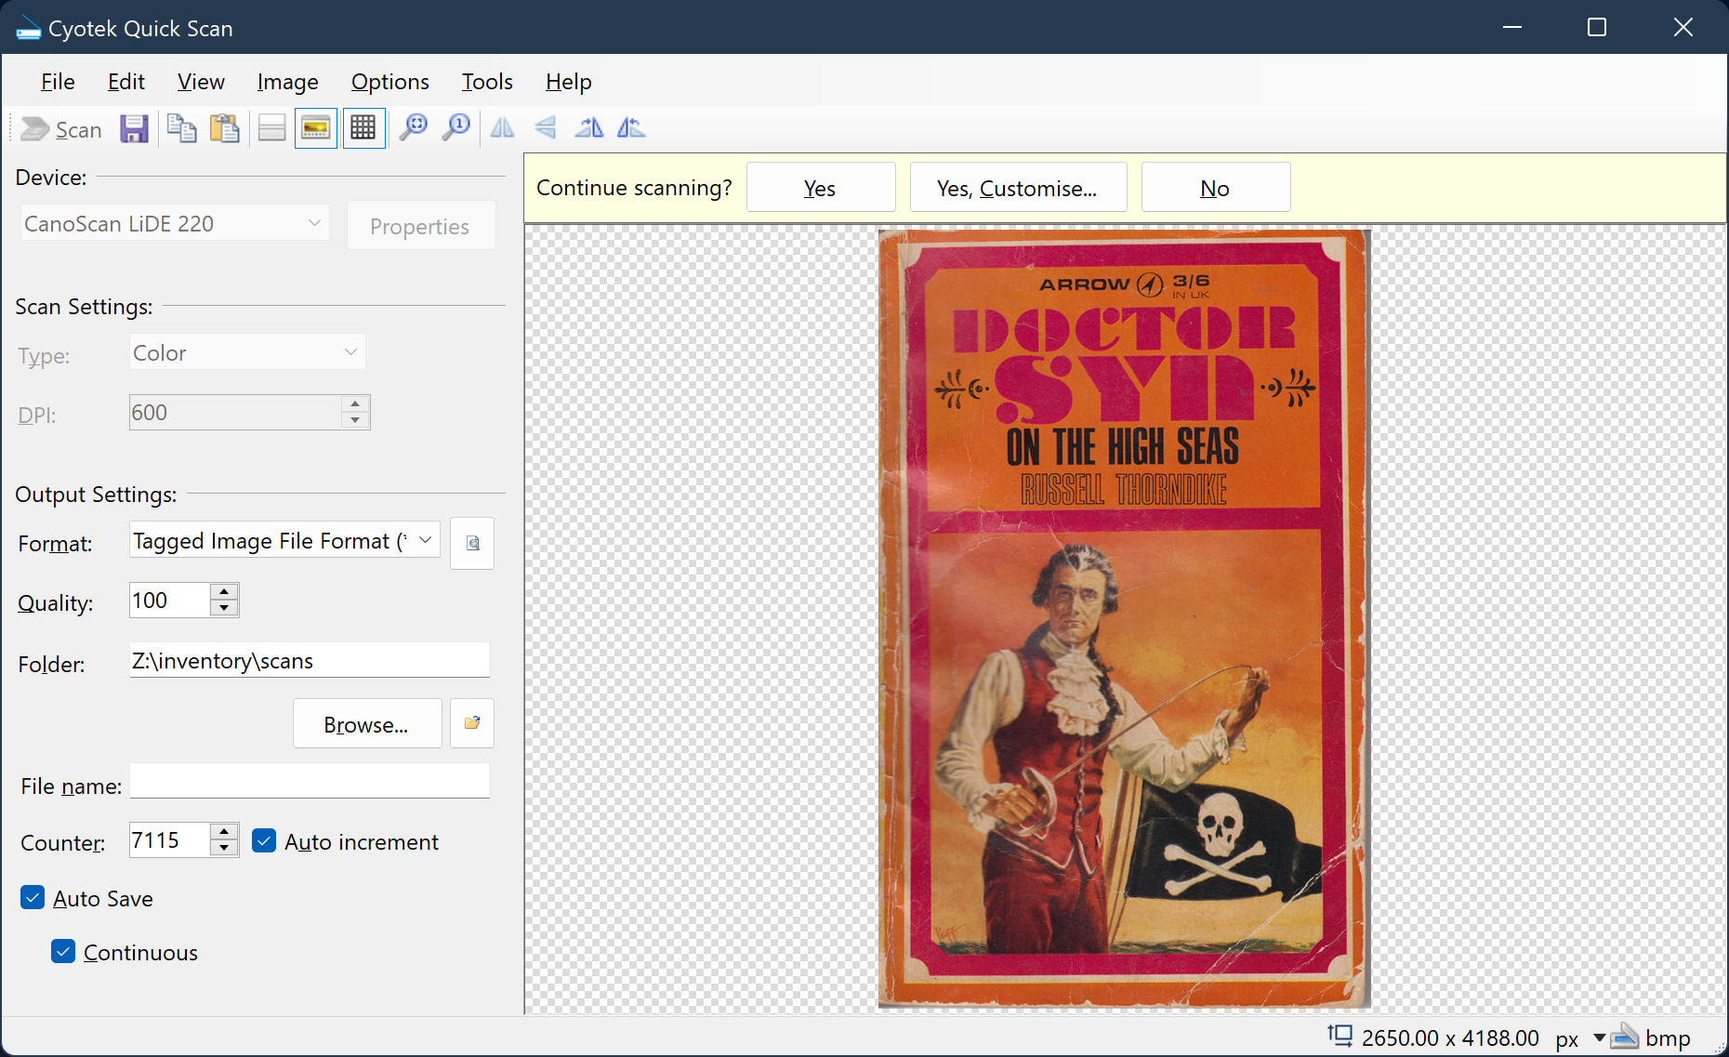1729x1057 pixels.
Task: Rotate the image clockwise
Action: pos(588,129)
